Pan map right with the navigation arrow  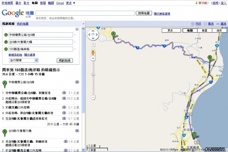(x=97, y=35)
